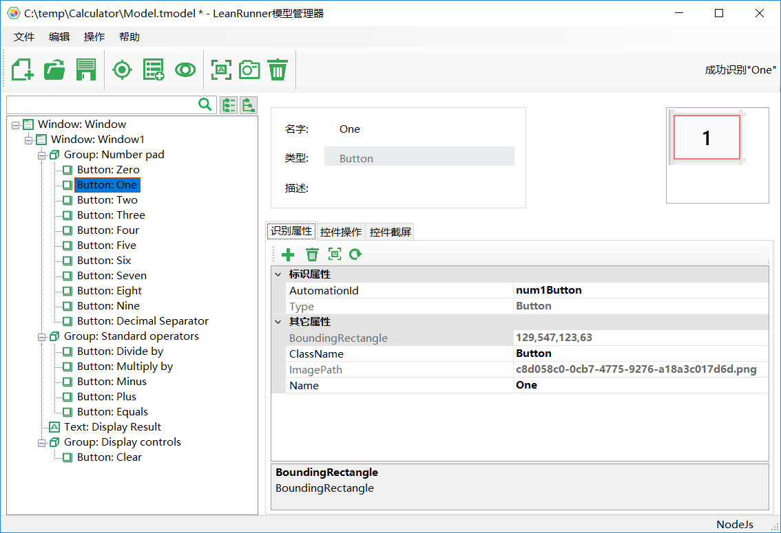Take a screenshot using the camera icon
The image size is (781, 533).
tap(249, 69)
